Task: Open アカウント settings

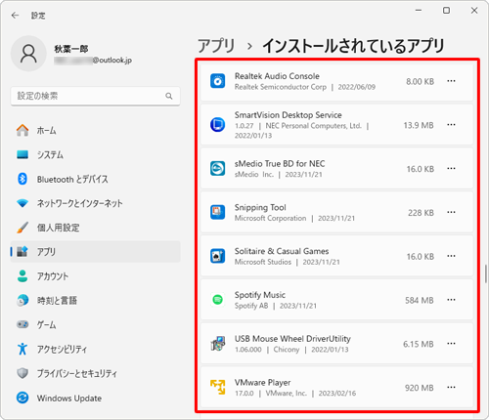Action: [x=95, y=276]
